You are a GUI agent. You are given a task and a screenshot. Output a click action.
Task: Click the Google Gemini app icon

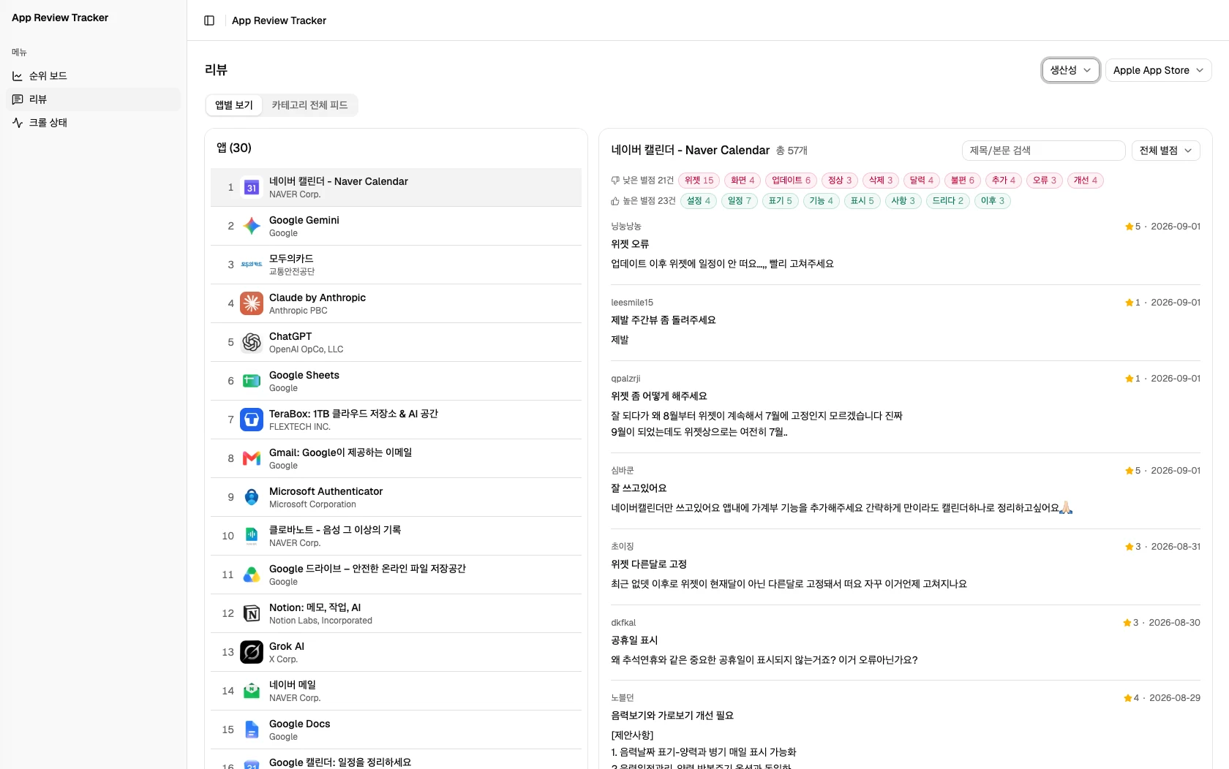coord(252,226)
